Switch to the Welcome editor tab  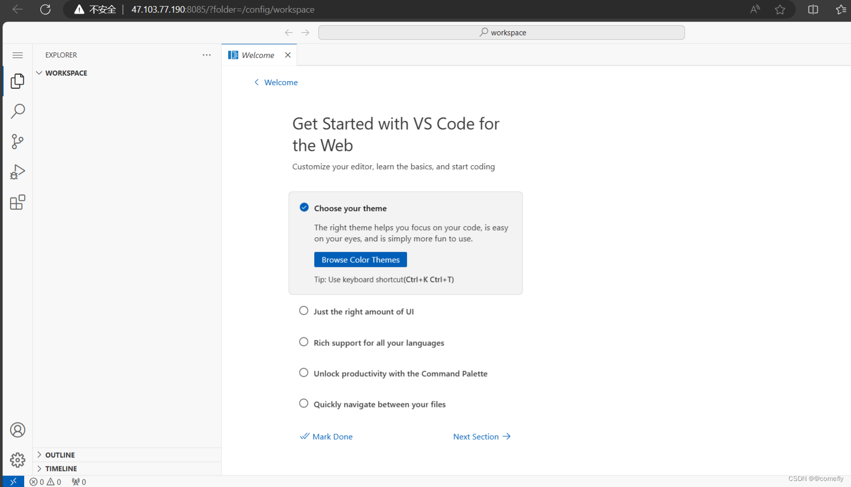click(x=257, y=55)
